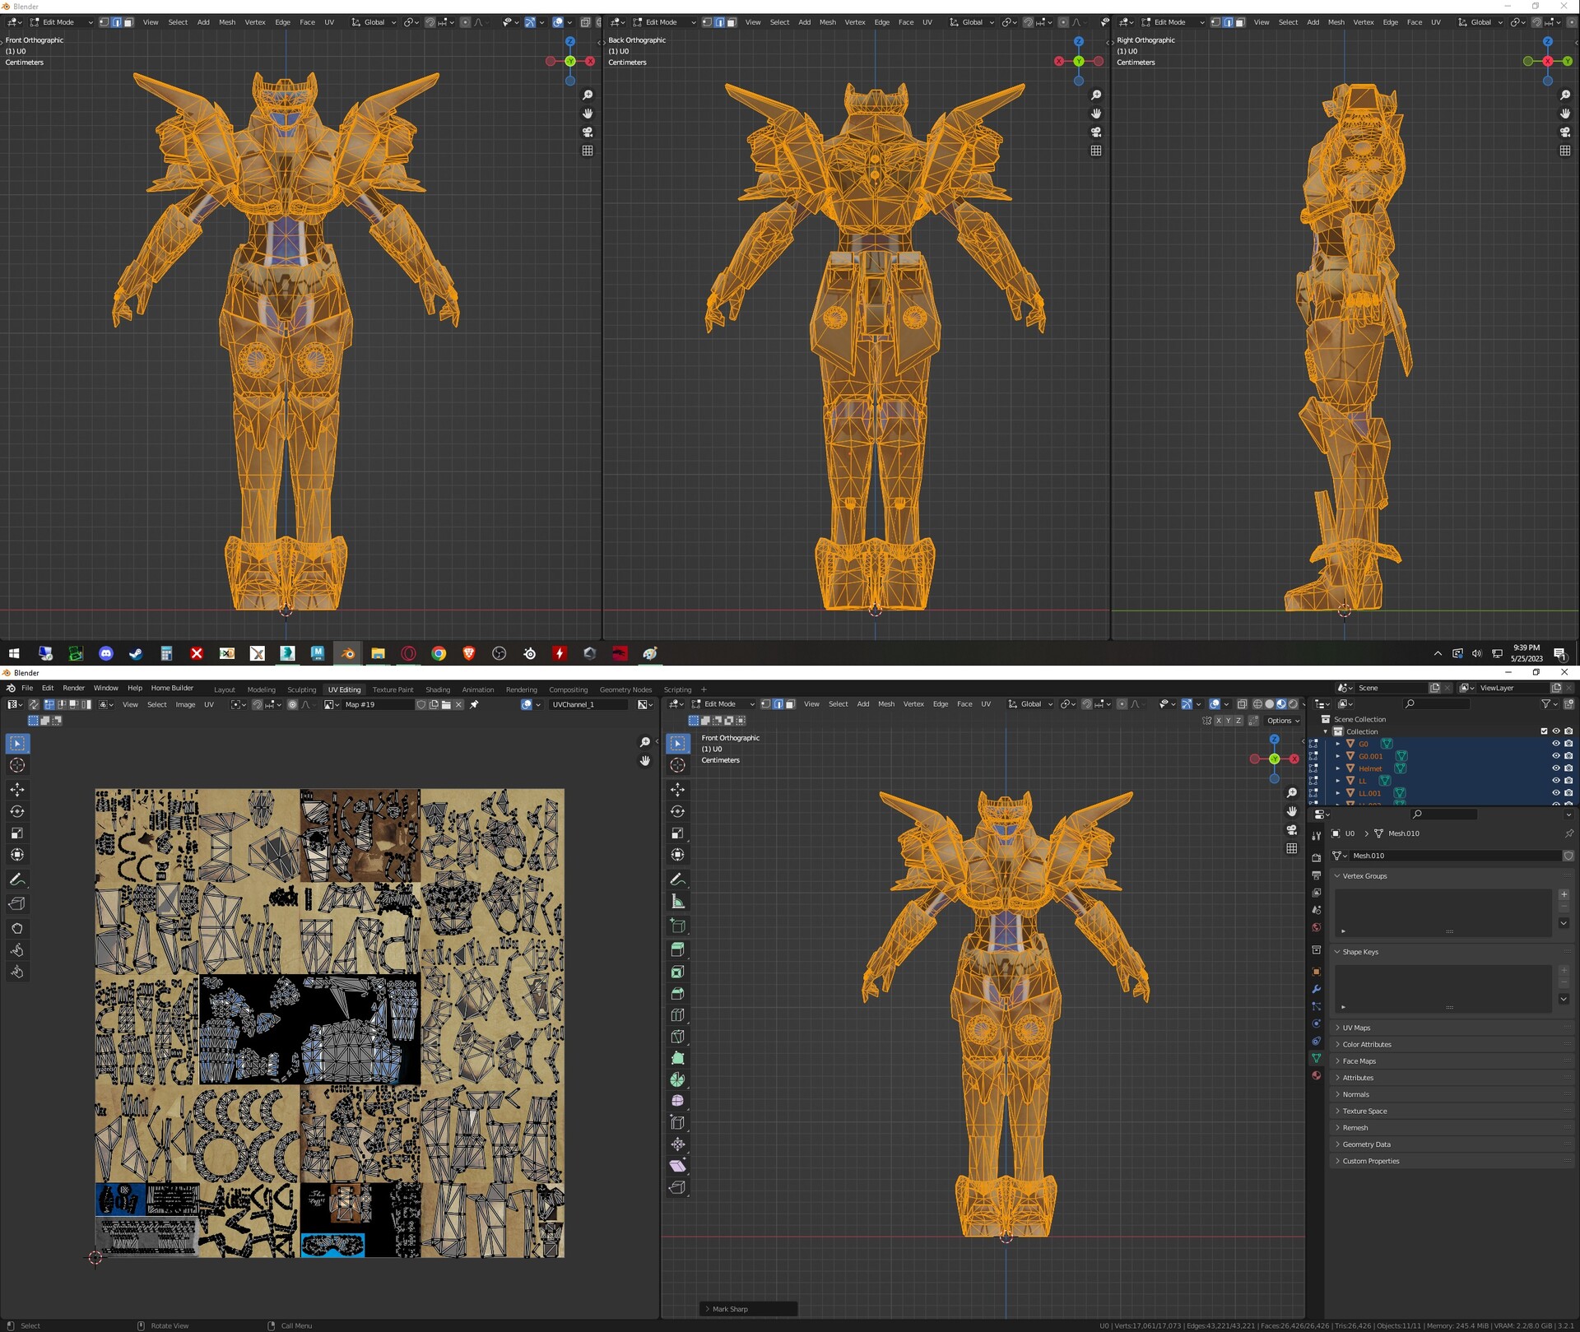Image resolution: width=1580 pixels, height=1332 pixels.
Task: Select the Spin tool in viewport toolbar
Action: click(x=677, y=1079)
